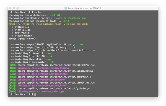Zoom the terminal with the third traffic light
This screenshot has width=166, height=106.
[x=18, y=8]
